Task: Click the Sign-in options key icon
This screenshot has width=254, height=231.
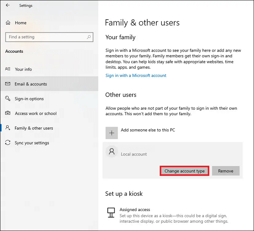Action: [x=8, y=99]
